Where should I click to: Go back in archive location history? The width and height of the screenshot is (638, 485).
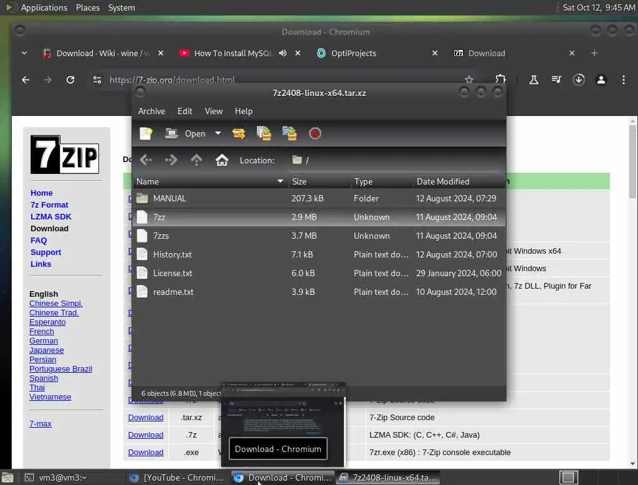pyautogui.click(x=146, y=160)
